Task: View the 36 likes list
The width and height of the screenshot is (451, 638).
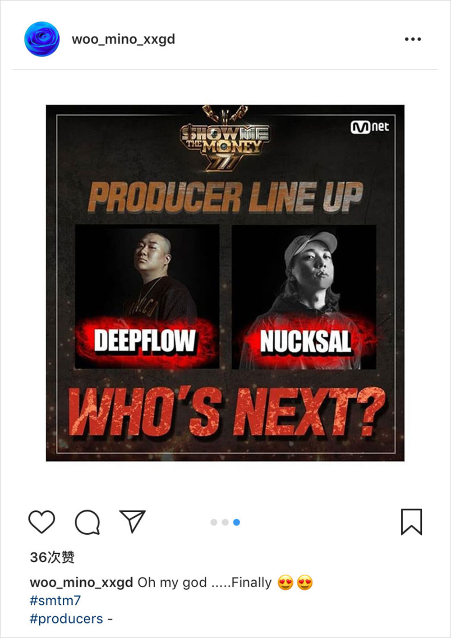Action: point(52,557)
